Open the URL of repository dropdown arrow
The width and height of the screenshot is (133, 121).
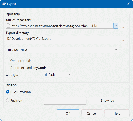pos(116,26)
